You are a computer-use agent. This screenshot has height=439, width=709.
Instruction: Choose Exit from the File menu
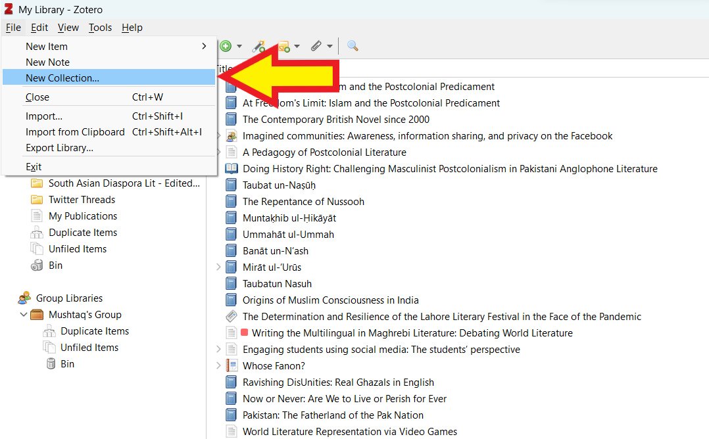[109, 167]
